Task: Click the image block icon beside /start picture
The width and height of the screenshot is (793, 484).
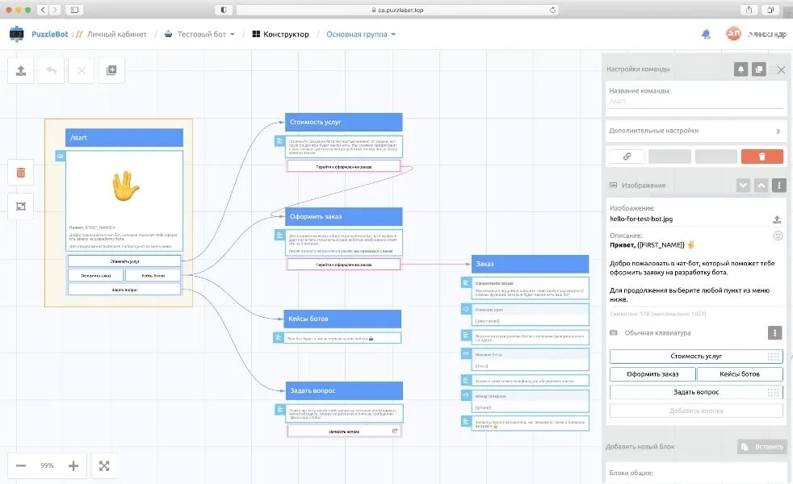Action: point(61,156)
